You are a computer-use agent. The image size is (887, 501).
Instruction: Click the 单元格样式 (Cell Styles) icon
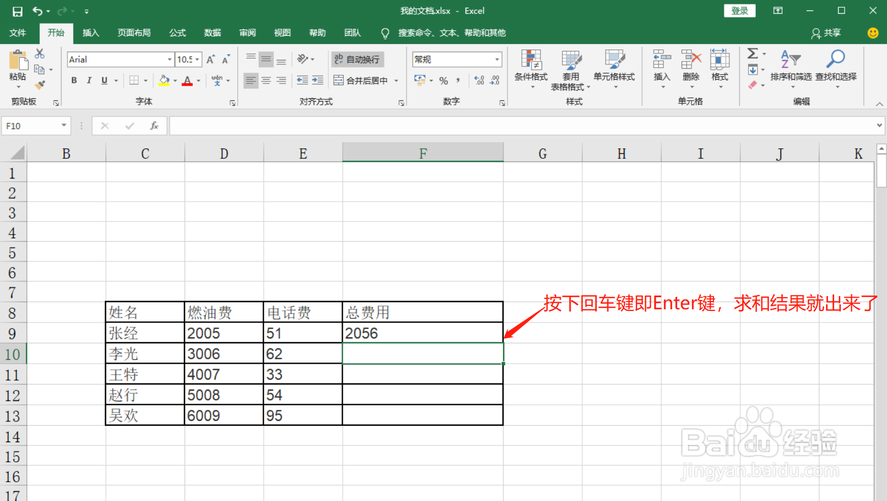[x=614, y=66]
